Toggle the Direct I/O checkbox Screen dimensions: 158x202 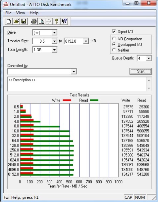click(x=114, y=31)
